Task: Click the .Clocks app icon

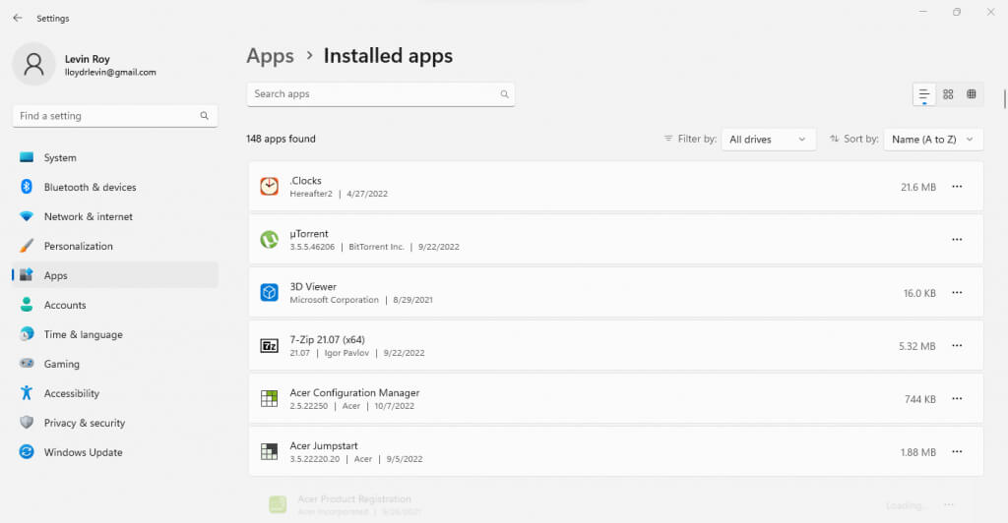Action: pyautogui.click(x=269, y=187)
